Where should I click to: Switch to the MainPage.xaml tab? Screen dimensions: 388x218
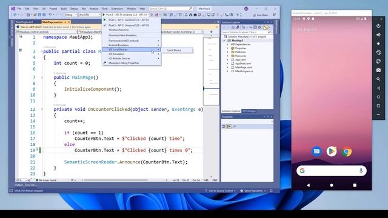[x=24, y=22]
